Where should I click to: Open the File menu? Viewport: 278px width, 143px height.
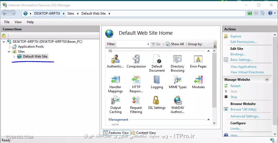point(7,22)
